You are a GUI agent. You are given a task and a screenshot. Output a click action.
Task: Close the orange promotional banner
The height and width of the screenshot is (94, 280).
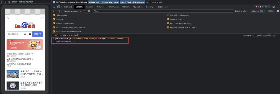click(x=41, y=42)
